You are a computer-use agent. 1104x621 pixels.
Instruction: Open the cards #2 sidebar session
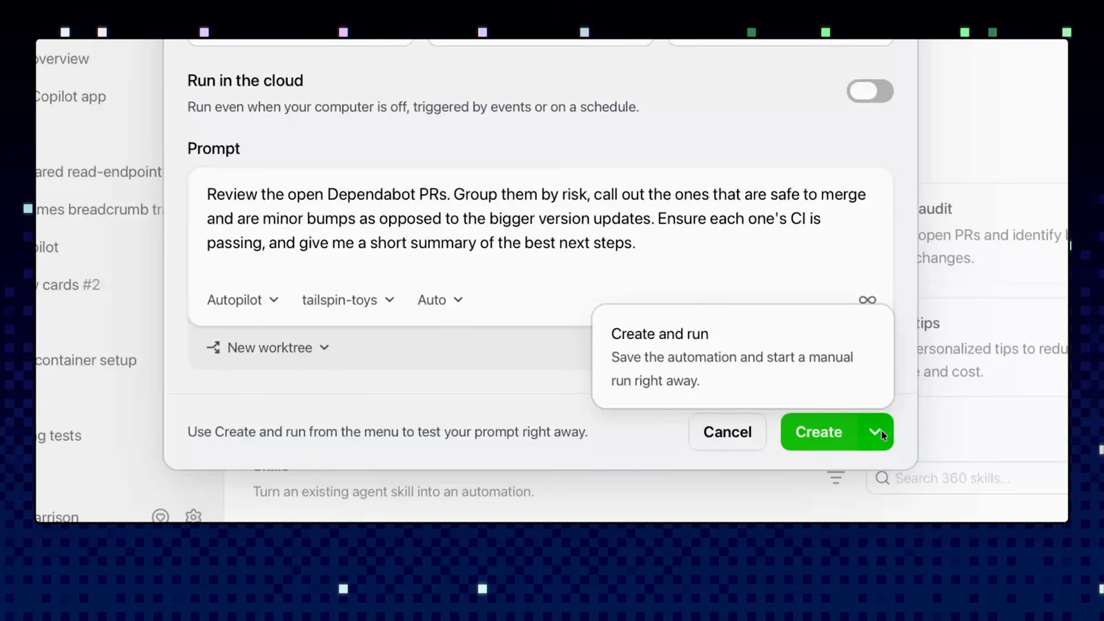[69, 285]
